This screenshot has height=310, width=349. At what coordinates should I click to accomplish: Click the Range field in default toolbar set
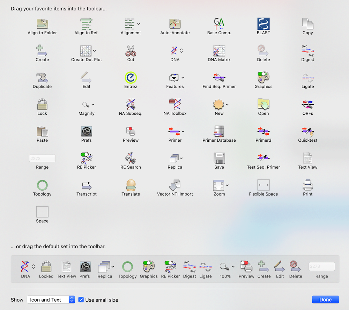tap(322, 266)
